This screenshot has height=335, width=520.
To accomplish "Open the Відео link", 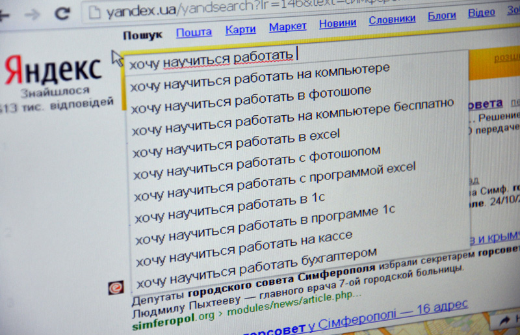I will [x=481, y=12].
